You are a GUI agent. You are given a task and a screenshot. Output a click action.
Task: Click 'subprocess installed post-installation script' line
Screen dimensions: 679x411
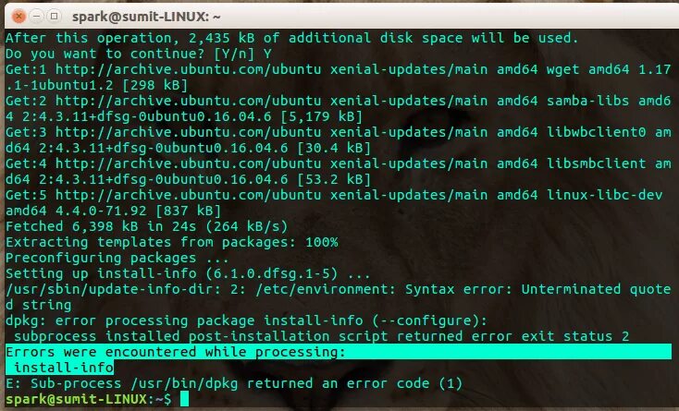[x=321, y=336]
